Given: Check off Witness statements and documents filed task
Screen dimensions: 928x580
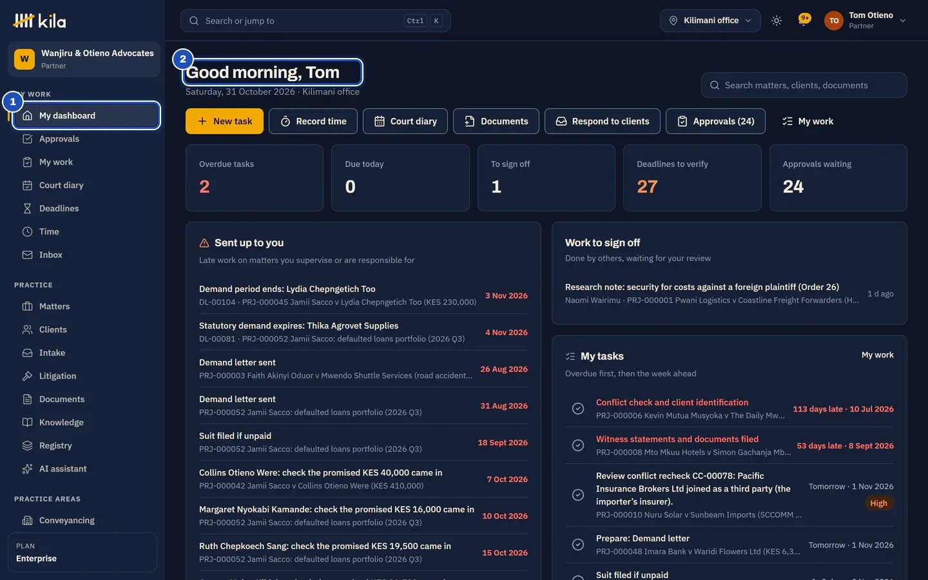Looking at the screenshot, I should point(578,445).
